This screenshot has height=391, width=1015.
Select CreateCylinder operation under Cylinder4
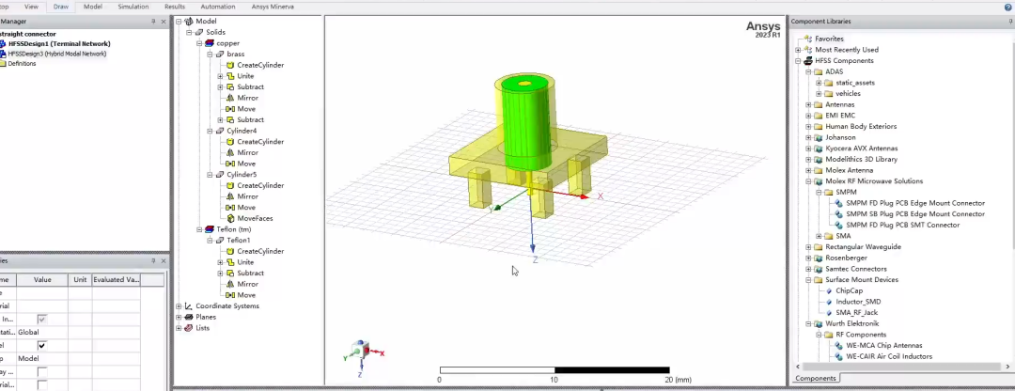click(260, 141)
